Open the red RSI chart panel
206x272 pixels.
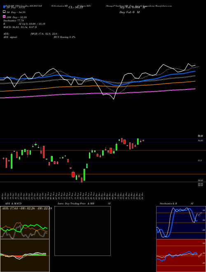pos(181,256)
